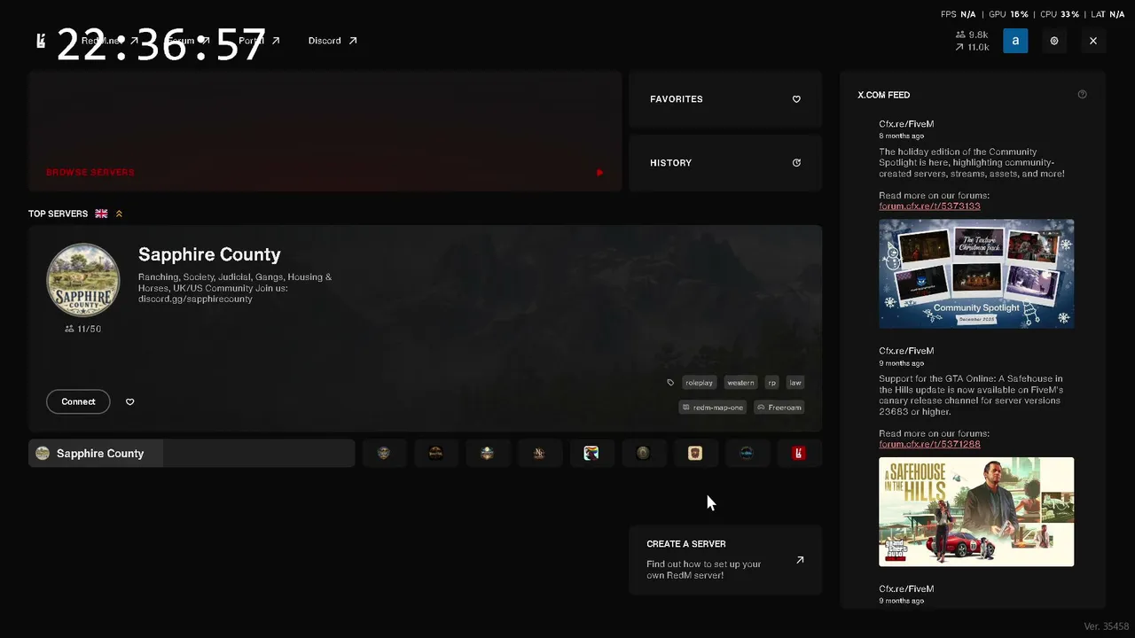This screenshot has width=1135, height=638.
Task: Select the monogram-lettered server icon
Action: (x=539, y=454)
